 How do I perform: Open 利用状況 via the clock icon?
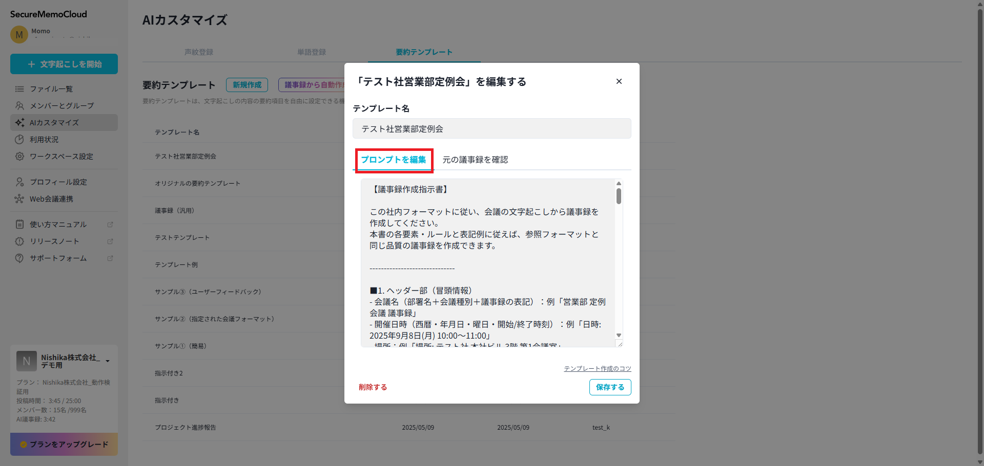coord(19,139)
